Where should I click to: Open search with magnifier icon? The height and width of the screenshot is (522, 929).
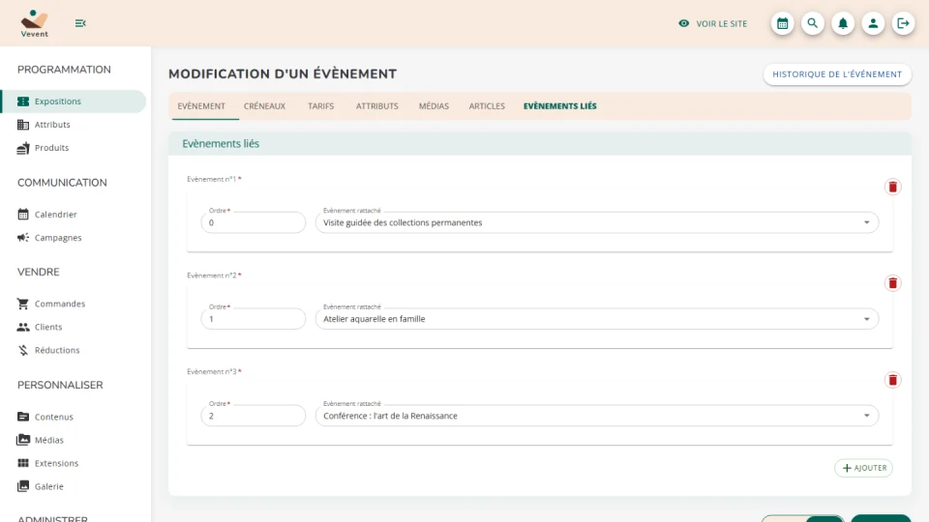pyautogui.click(x=813, y=23)
